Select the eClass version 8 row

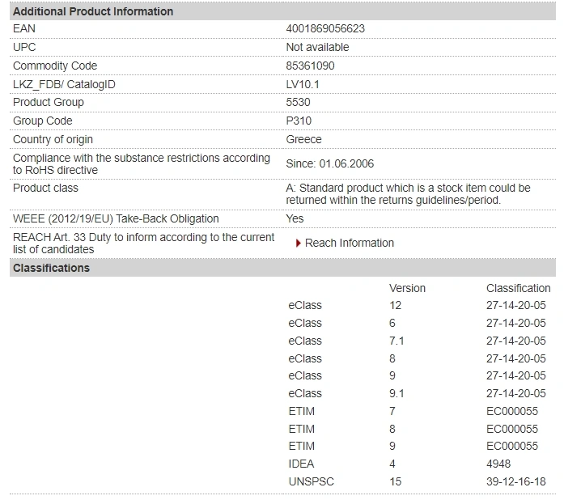[x=417, y=358]
